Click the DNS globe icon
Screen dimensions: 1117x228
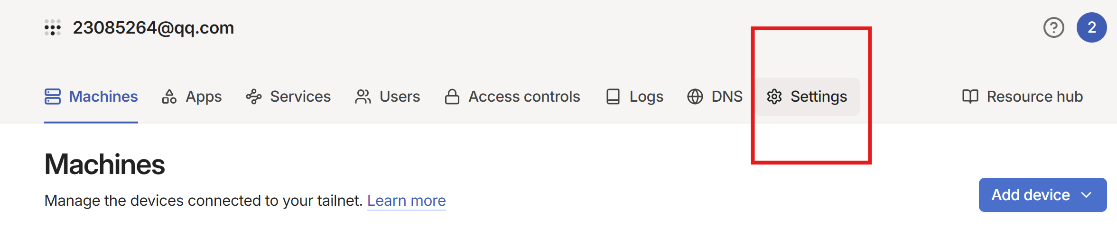695,96
